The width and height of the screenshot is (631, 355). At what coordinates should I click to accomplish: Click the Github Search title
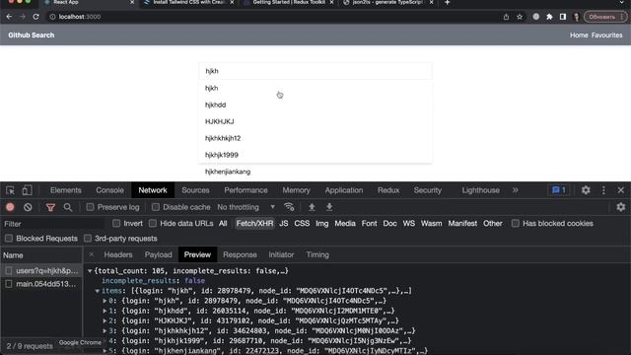(31, 35)
